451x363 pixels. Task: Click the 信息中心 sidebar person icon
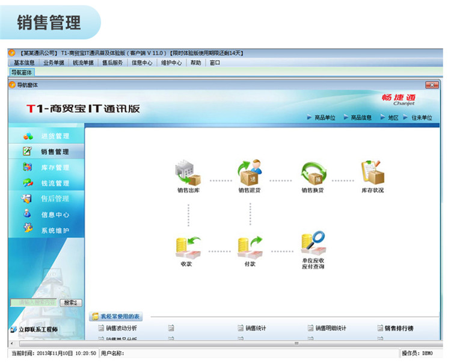tap(27, 214)
